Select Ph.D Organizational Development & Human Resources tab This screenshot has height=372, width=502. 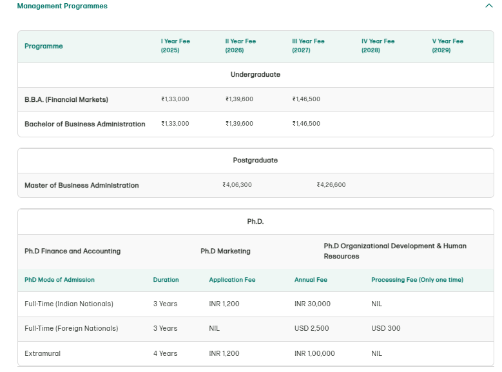(394, 251)
